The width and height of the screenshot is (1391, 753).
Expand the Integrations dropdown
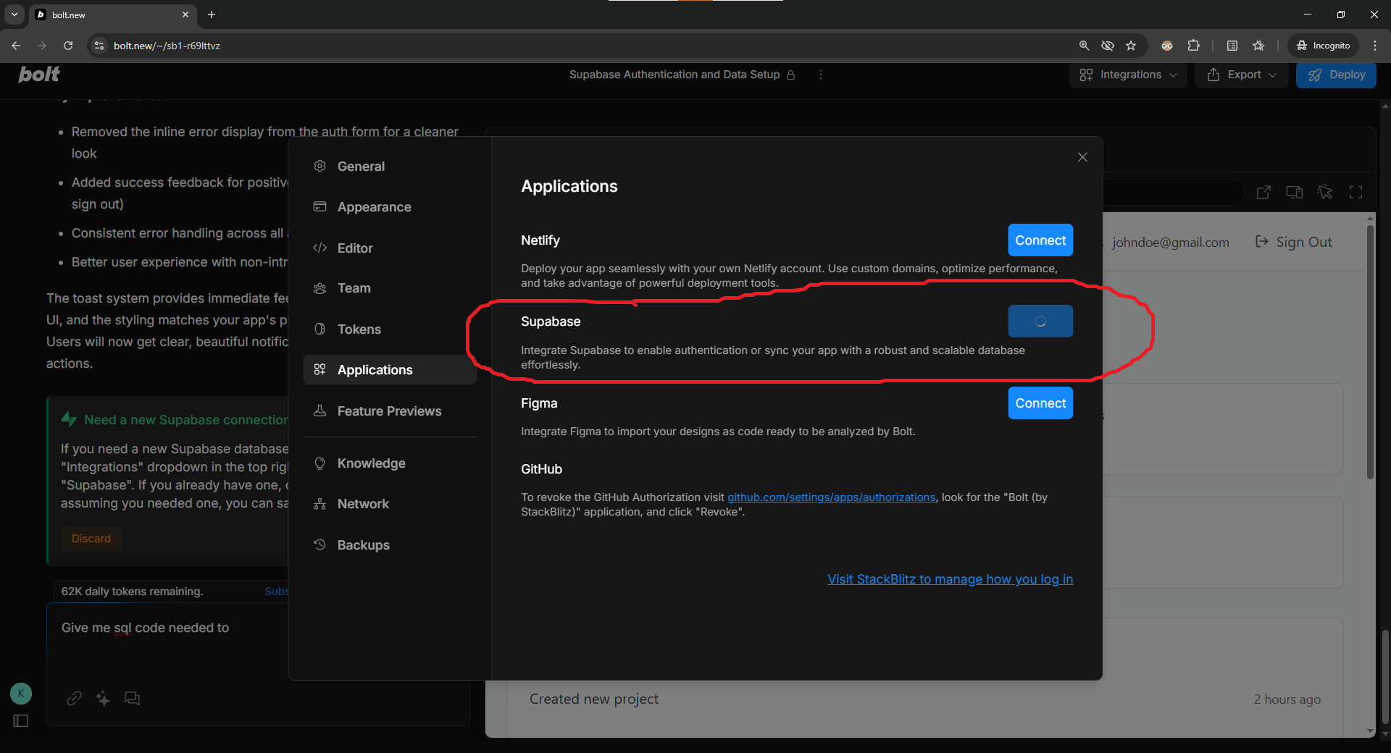pos(1128,75)
